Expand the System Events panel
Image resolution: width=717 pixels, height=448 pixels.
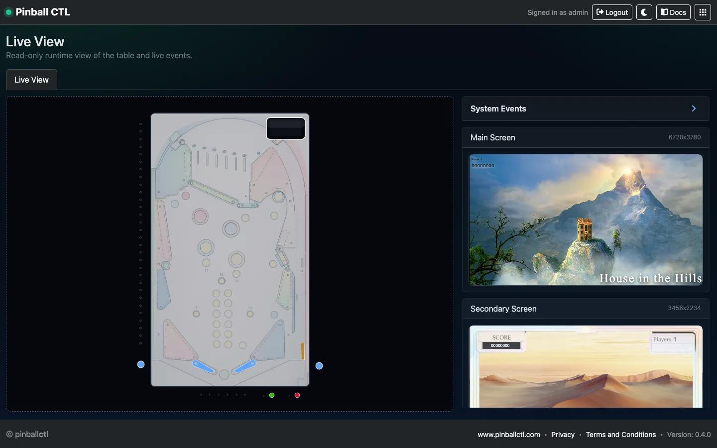(x=694, y=109)
